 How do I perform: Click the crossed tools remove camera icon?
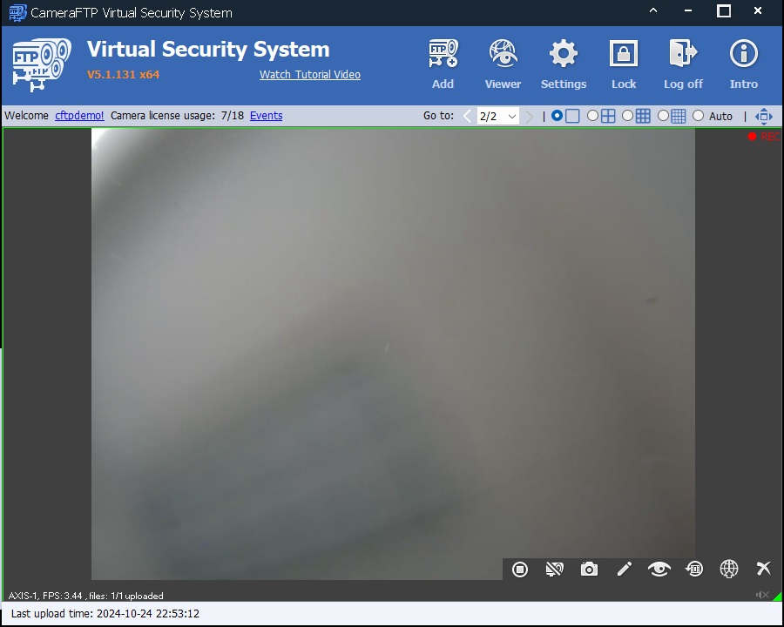click(763, 570)
